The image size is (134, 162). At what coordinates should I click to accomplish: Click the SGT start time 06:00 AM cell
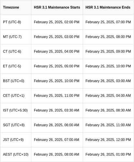57,125
